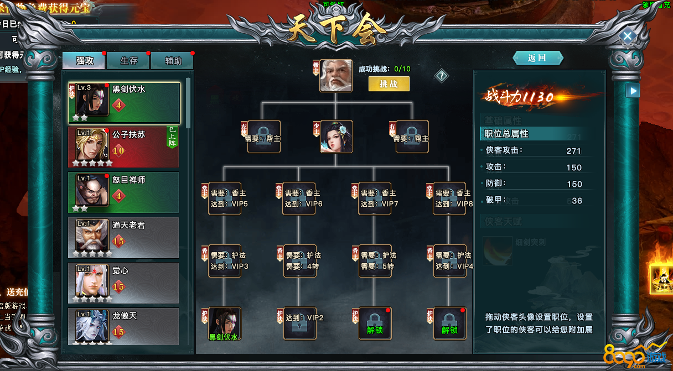This screenshot has width=673, height=371.
Task: Select 怒目禅师 hero card
Action: click(124, 192)
